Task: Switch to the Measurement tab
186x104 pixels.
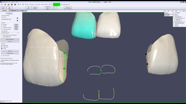Action: [x=13, y=11]
